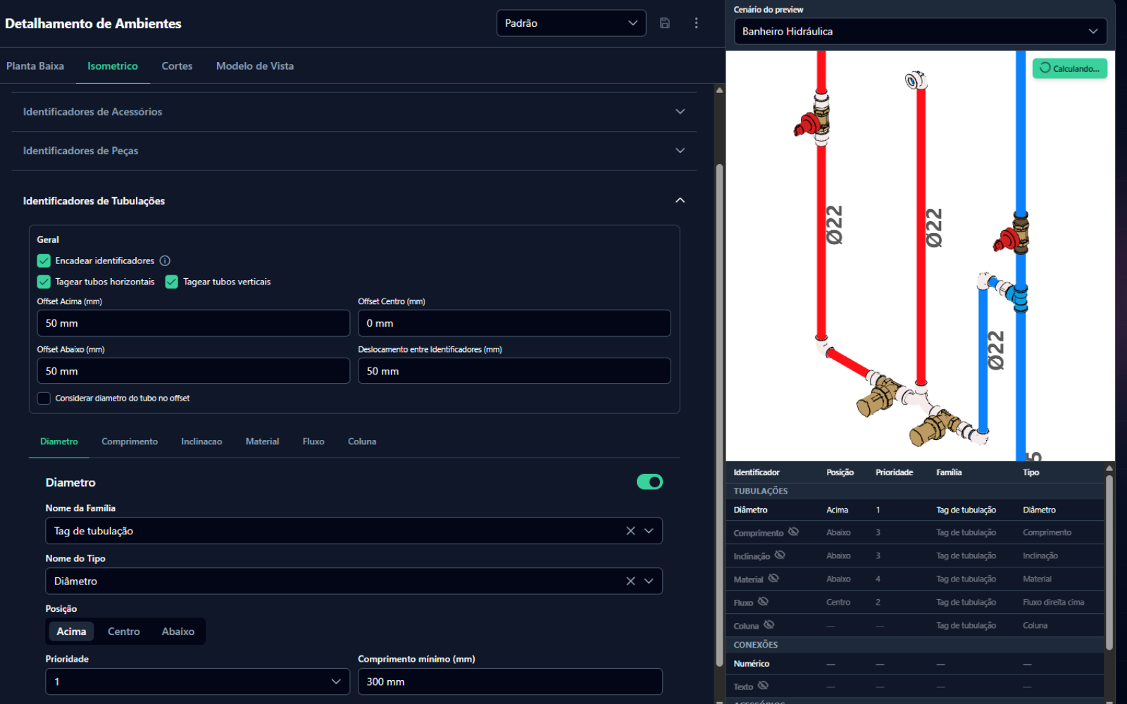The height and width of the screenshot is (704, 1127).
Task: Click Fluxo direita cima type cell
Action: (1053, 602)
